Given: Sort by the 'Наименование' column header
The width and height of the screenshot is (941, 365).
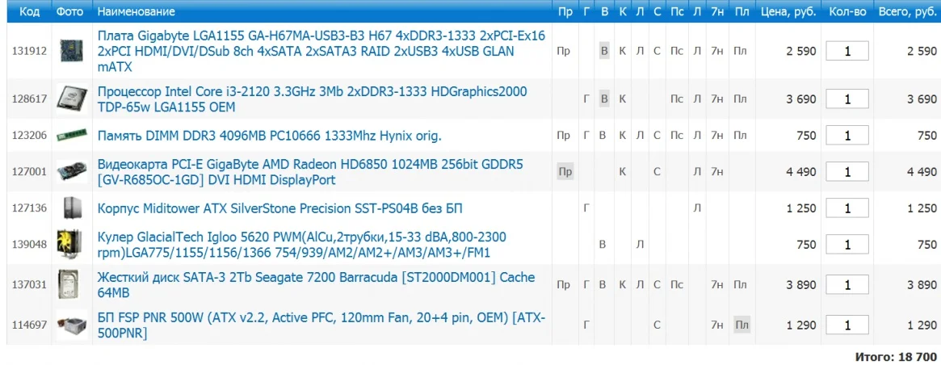Looking at the screenshot, I should tap(136, 12).
